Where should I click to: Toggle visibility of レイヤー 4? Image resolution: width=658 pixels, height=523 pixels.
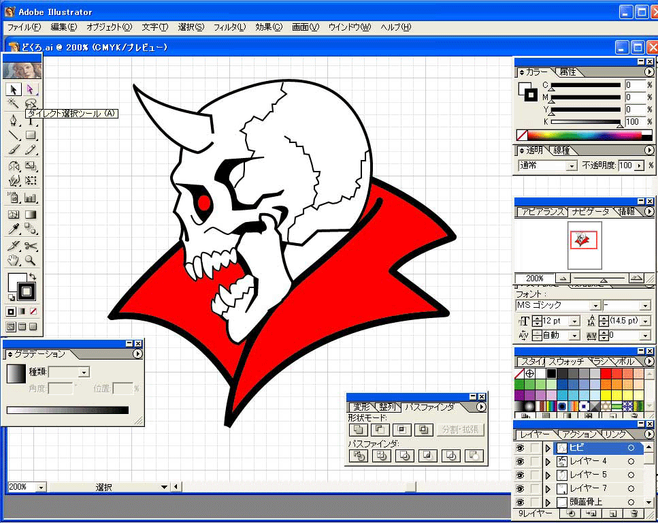click(x=520, y=462)
